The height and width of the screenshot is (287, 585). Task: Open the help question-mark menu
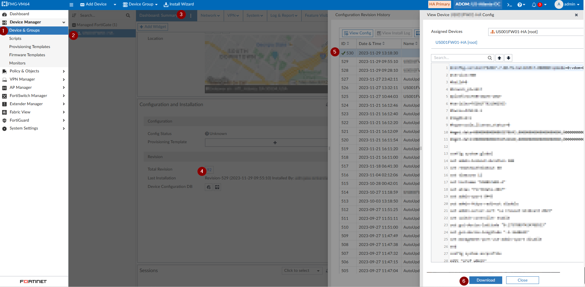tap(521, 5)
